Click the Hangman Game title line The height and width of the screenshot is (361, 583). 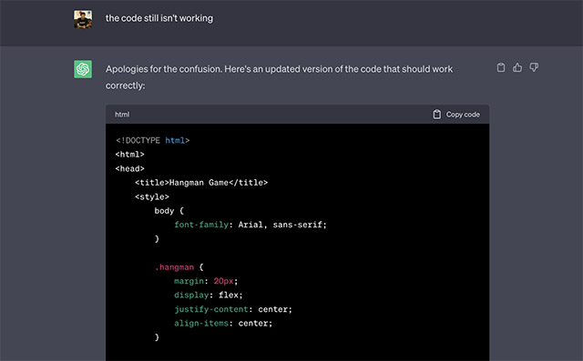coord(201,183)
